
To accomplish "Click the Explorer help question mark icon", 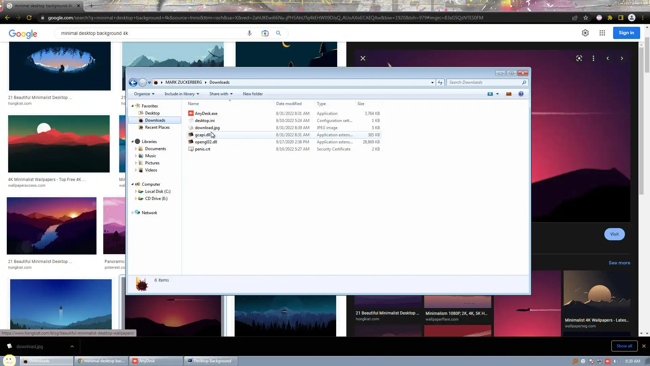I will tap(521, 94).
